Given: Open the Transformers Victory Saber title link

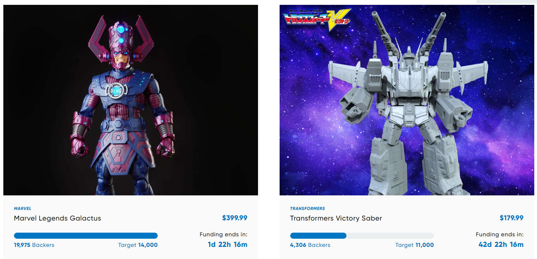Looking at the screenshot, I should (336, 218).
